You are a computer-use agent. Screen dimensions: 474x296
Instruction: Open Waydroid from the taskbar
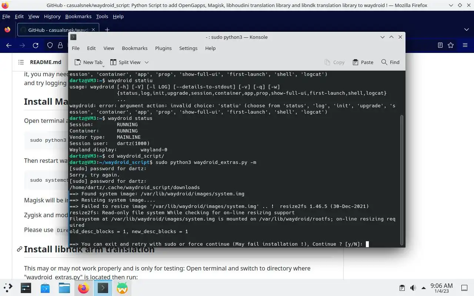click(x=122, y=288)
